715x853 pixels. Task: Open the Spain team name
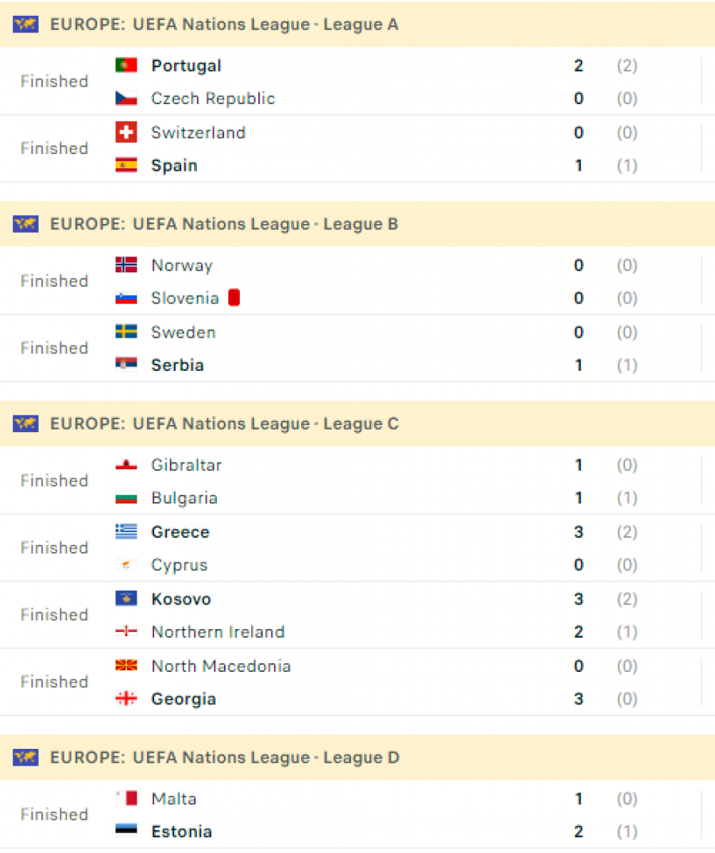pyautogui.click(x=174, y=165)
